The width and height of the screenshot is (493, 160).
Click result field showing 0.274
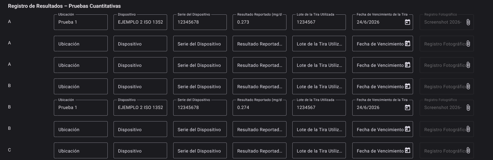click(260, 108)
